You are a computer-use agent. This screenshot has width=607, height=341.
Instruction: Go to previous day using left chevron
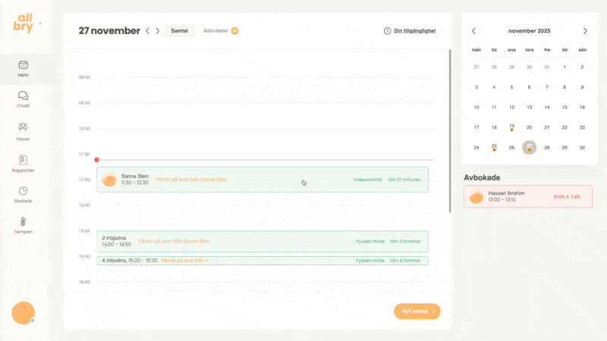[147, 31]
